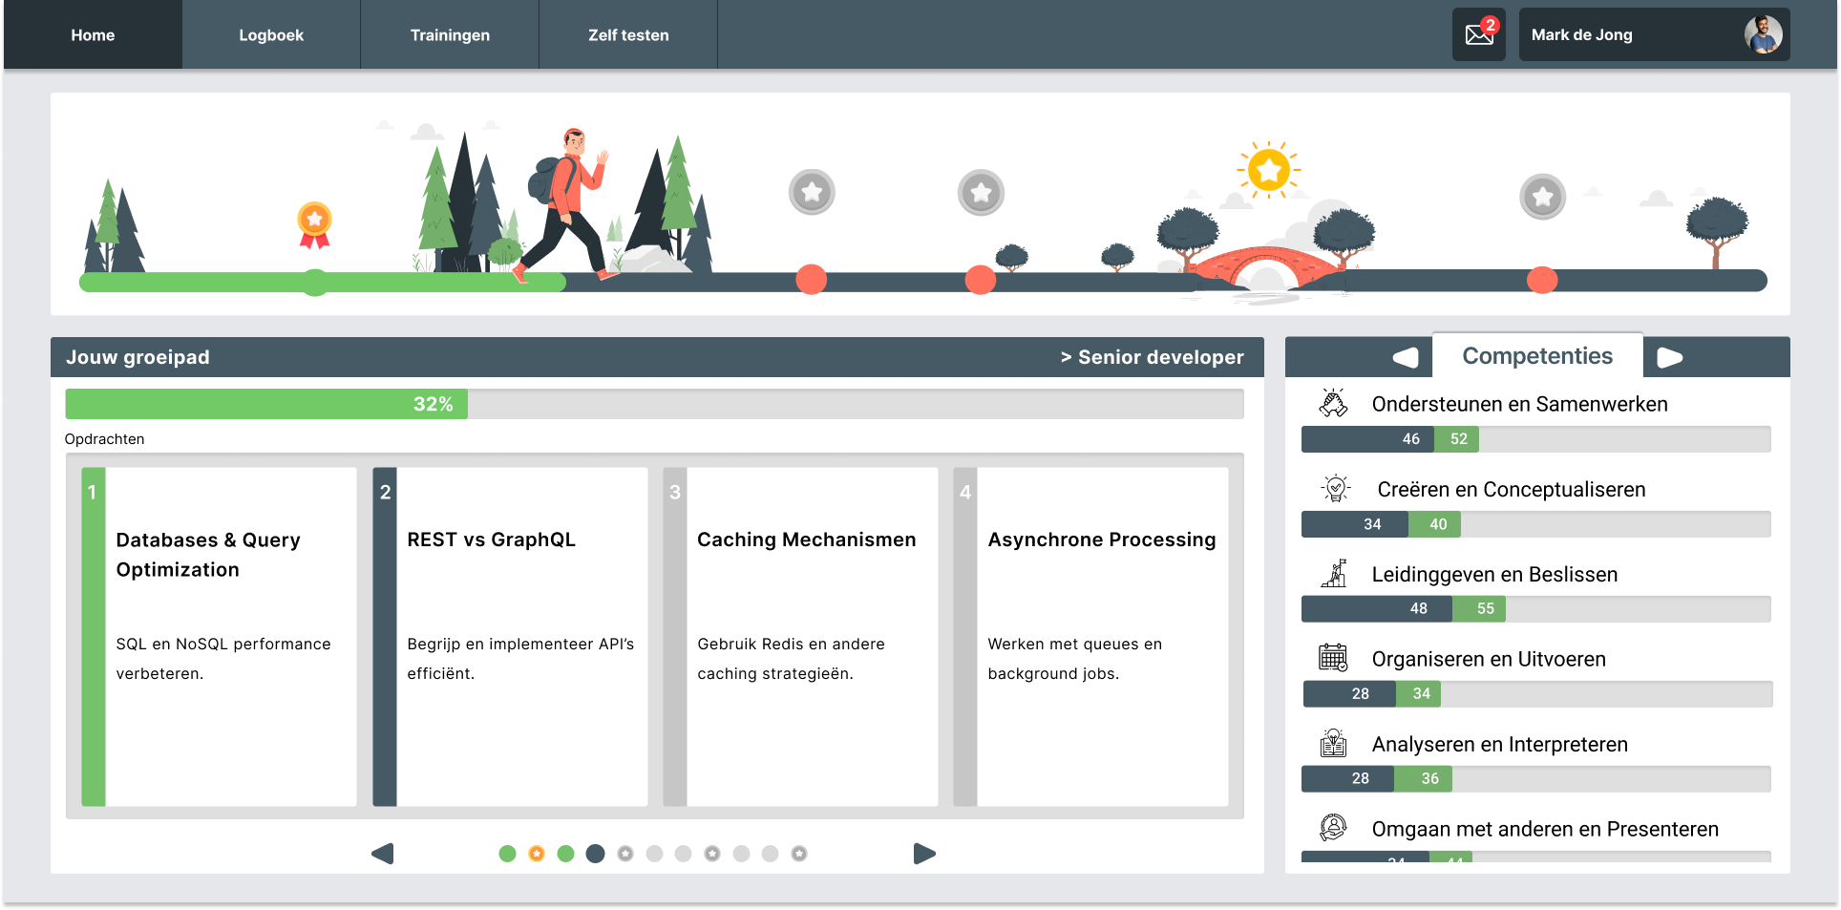Click the Omgaan met anderen en Presenteren icon
Viewport: 1841px width, 910px height.
click(1333, 827)
